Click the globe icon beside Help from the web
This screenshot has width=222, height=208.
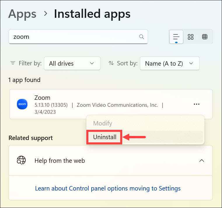(21, 160)
